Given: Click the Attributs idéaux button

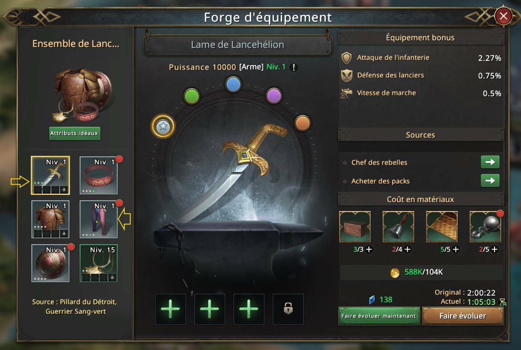Looking at the screenshot, I should tap(74, 133).
